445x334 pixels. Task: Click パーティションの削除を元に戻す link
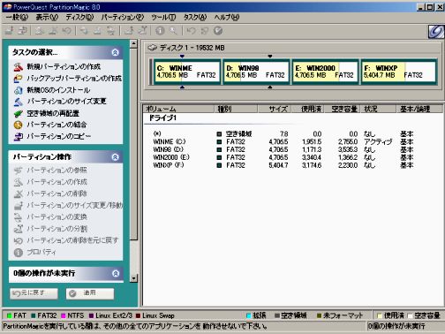(x=72, y=240)
